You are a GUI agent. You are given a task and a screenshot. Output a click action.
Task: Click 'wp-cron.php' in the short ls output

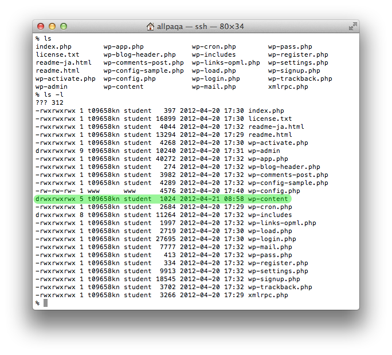(214, 46)
